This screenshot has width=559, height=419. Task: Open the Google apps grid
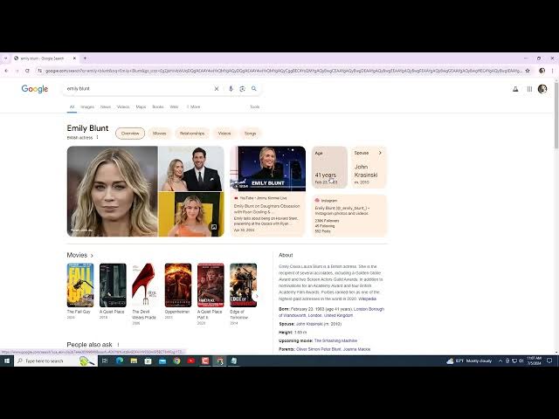tap(529, 88)
